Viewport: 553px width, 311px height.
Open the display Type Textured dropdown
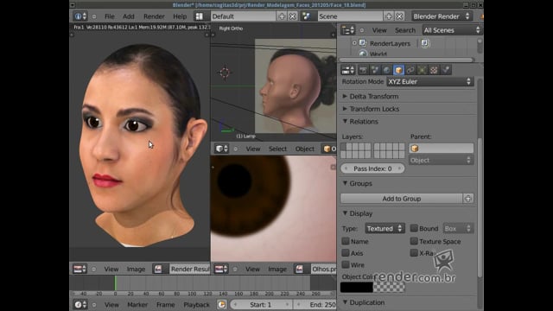(x=385, y=228)
